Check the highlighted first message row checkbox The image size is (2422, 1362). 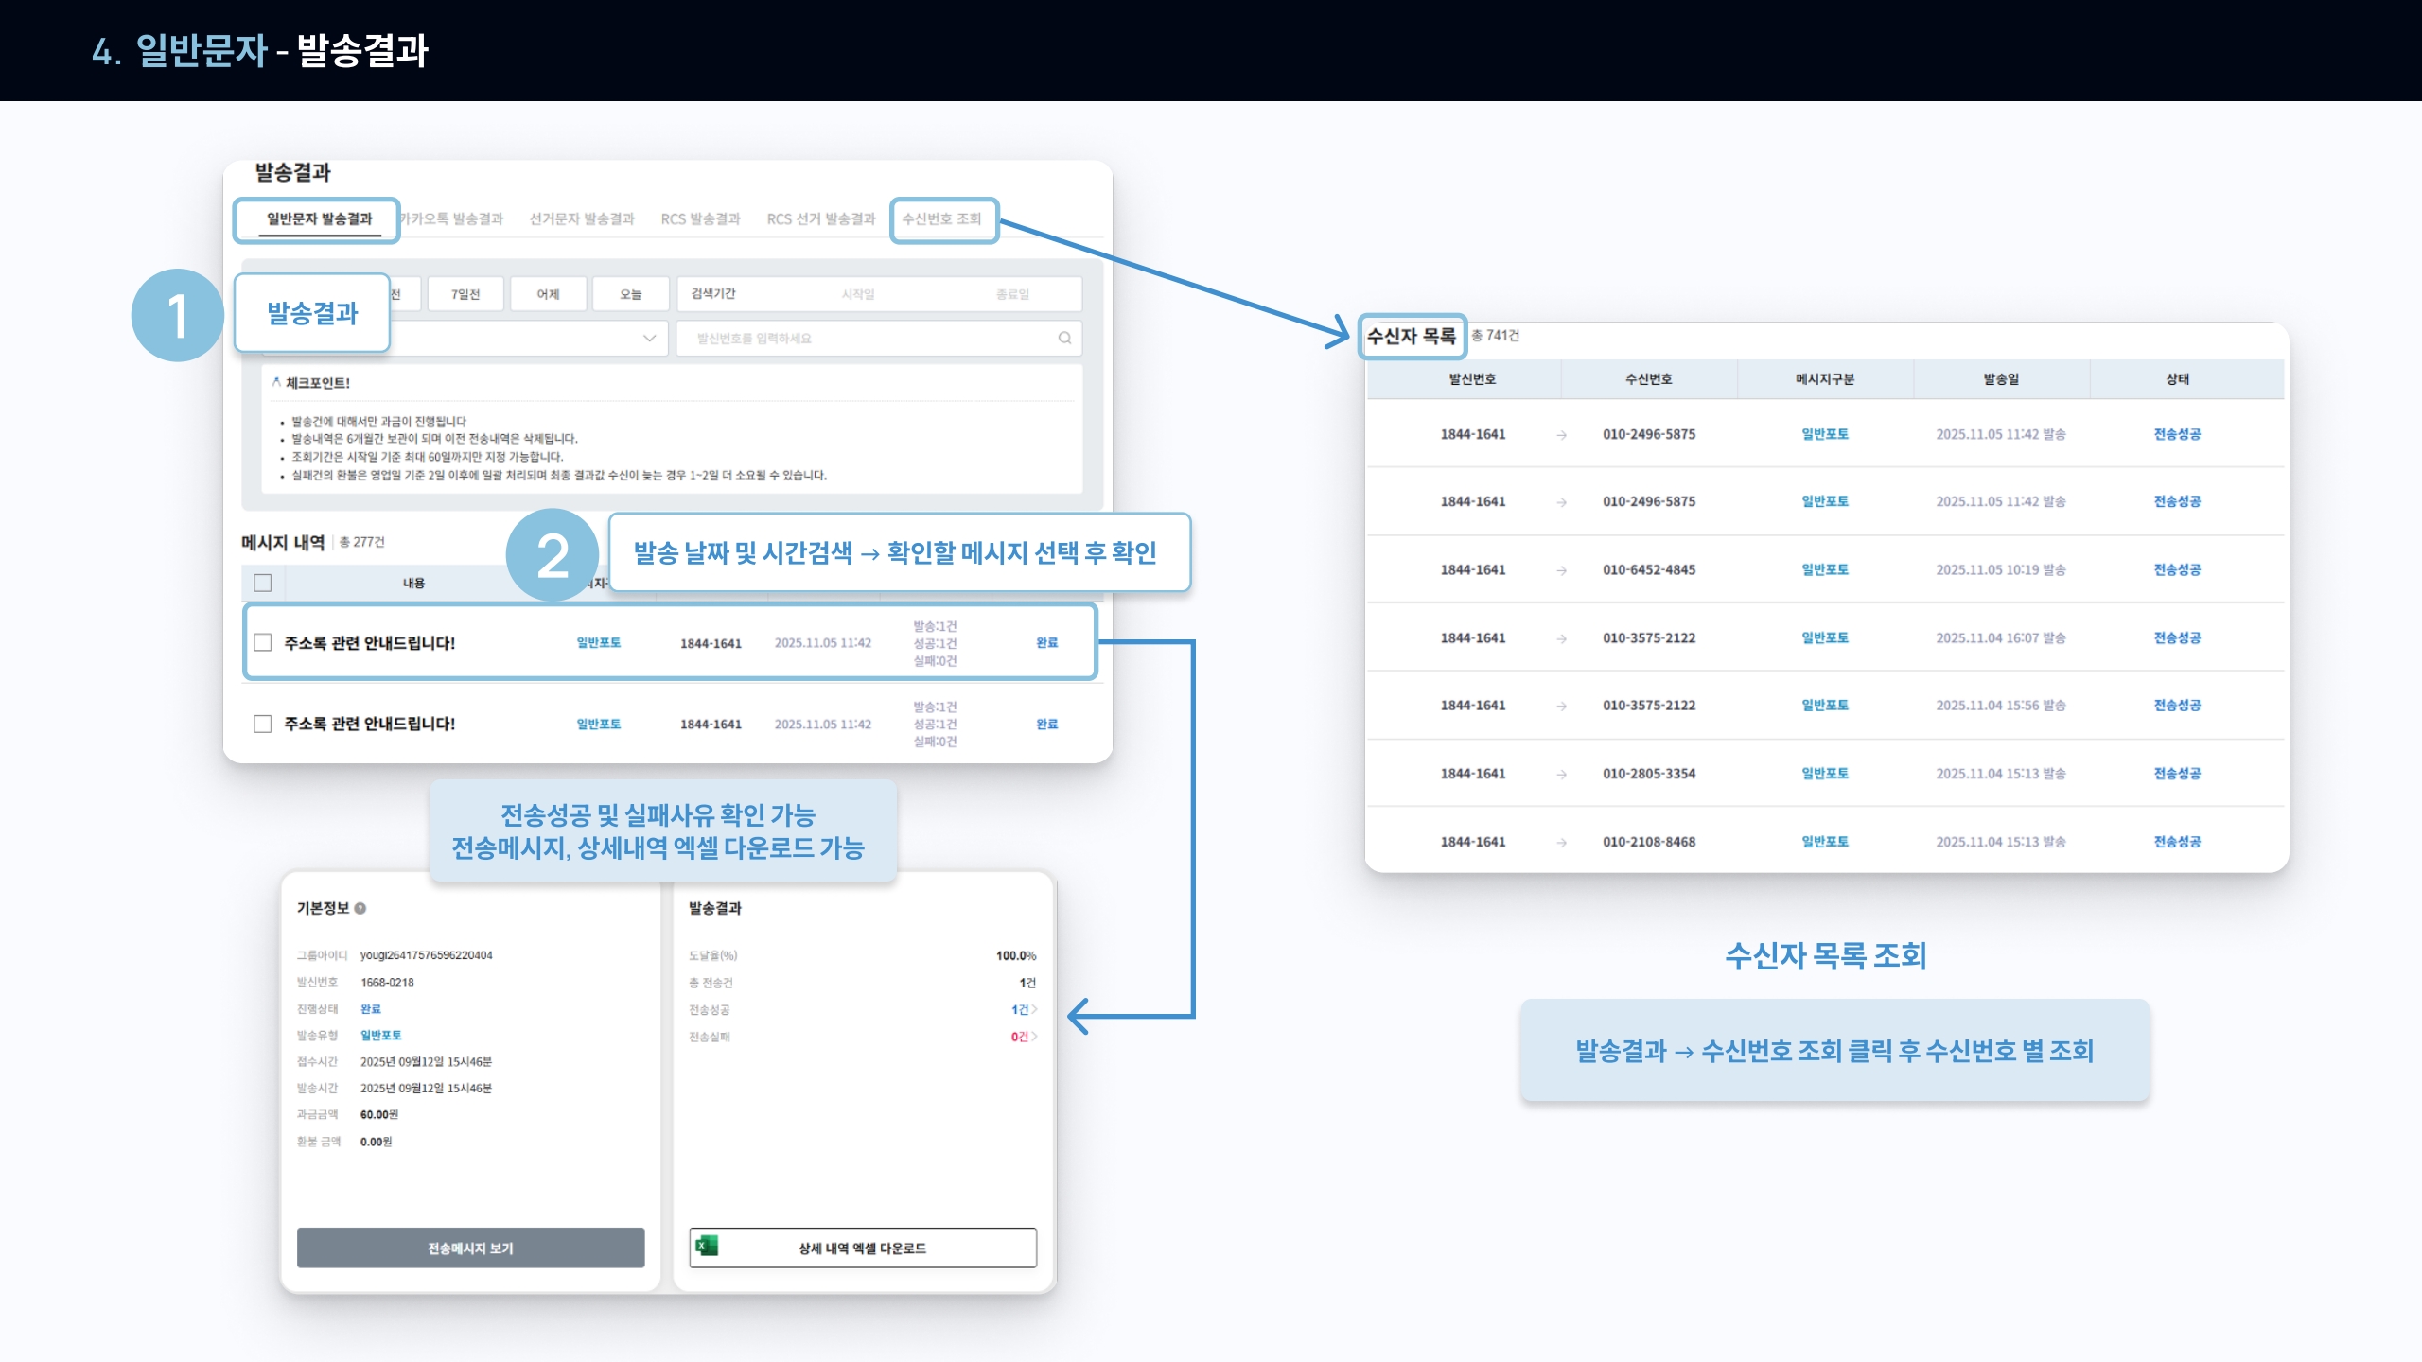pos(263,642)
